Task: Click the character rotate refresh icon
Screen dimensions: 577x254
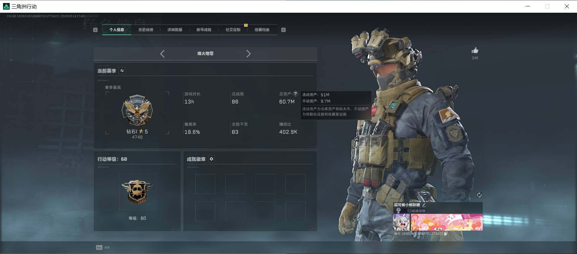Action: tap(479, 195)
